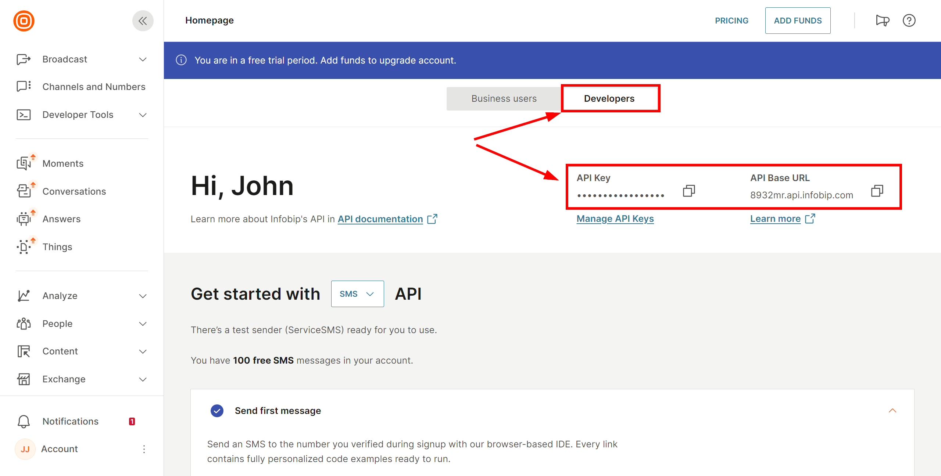Click the Analyze chart icon
The height and width of the screenshot is (476, 941).
click(24, 296)
